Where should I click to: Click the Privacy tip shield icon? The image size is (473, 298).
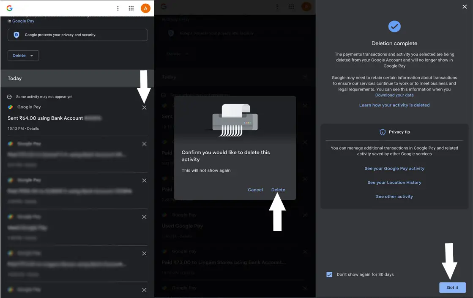coord(382,132)
